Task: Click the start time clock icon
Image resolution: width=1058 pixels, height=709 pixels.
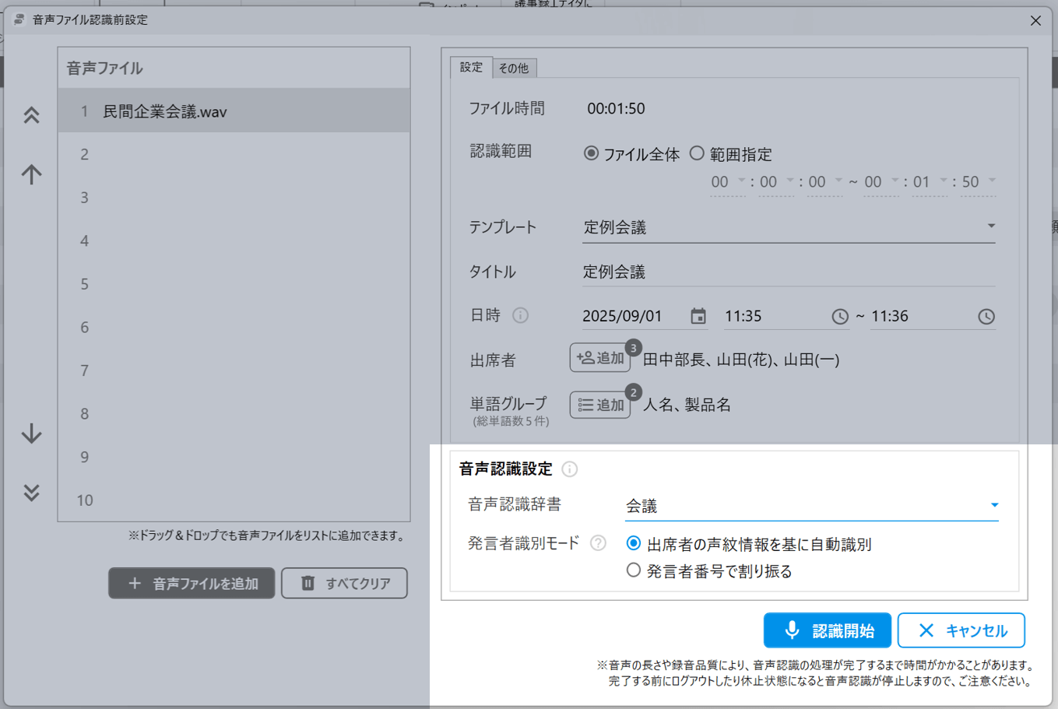Action: pyautogui.click(x=840, y=317)
